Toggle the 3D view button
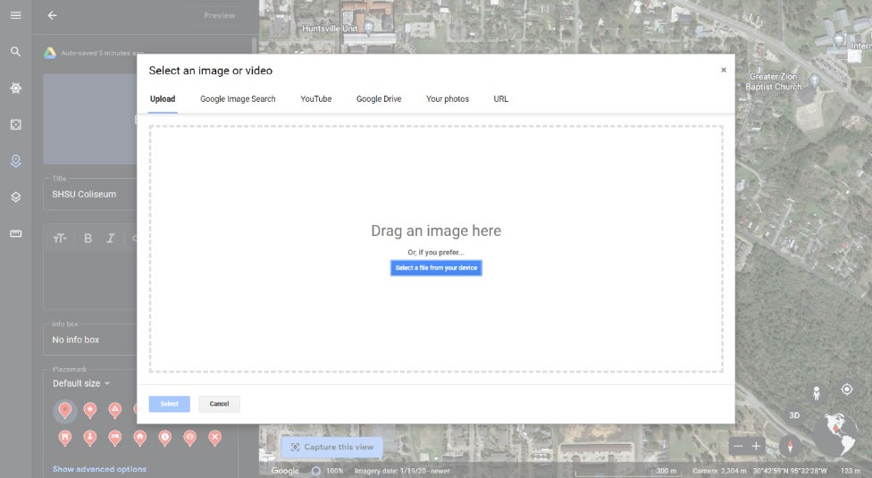The width and height of the screenshot is (872, 478). click(793, 415)
